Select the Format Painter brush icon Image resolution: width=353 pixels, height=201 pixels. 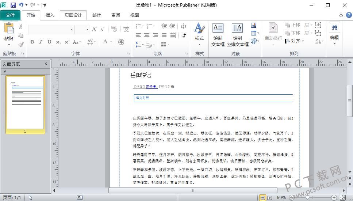(20, 44)
